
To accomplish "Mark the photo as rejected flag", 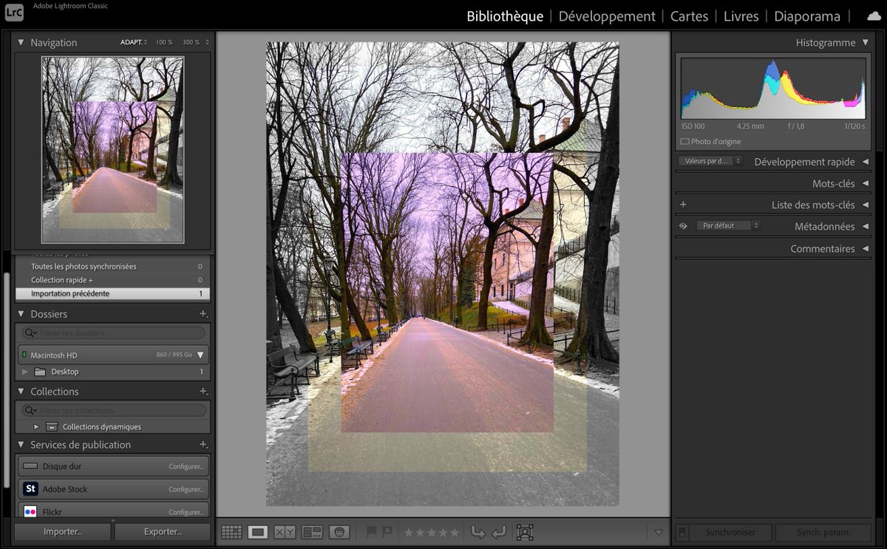I will [388, 531].
